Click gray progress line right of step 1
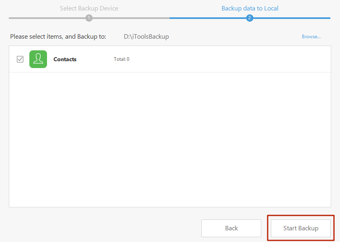The height and width of the screenshot is (242, 340). click(x=129, y=18)
